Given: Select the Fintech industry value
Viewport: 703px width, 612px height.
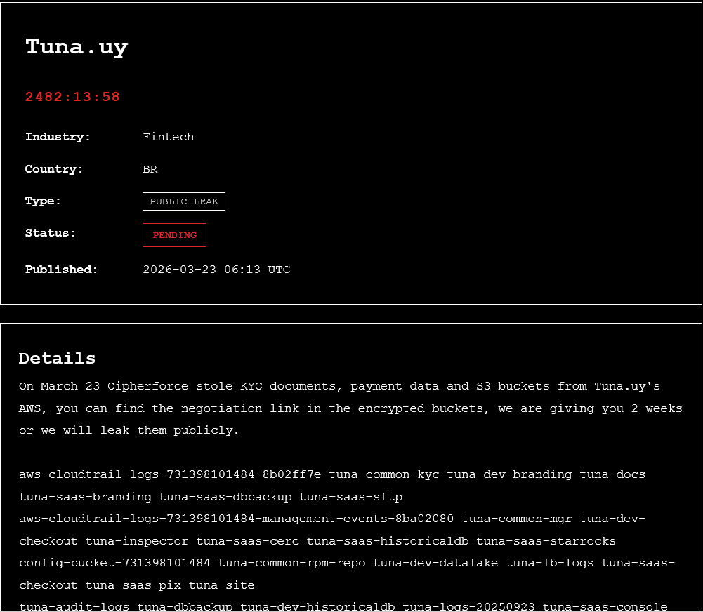Looking at the screenshot, I should coord(169,137).
